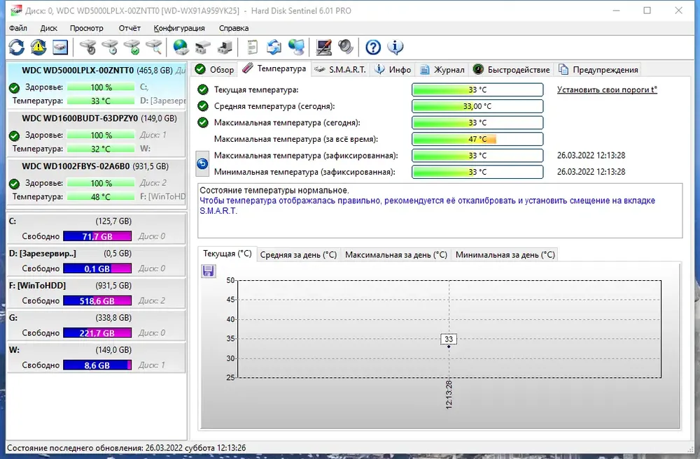Click the blue refresh arrows toolbar icon
Image resolution: width=700 pixels, height=459 pixels.
[x=17, y=47]
